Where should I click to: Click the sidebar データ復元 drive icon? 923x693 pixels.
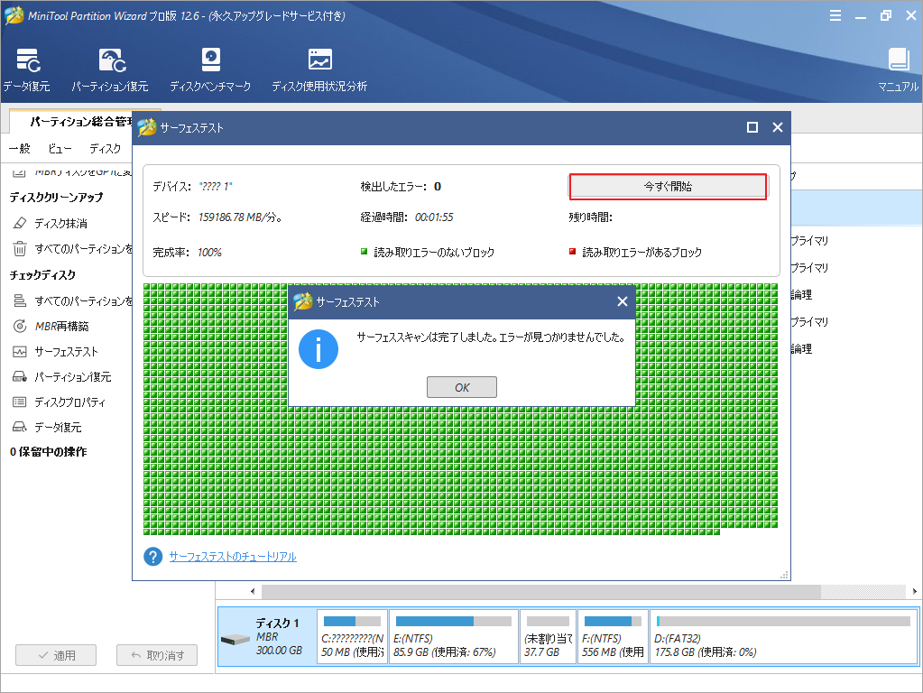tap(20, 427)
